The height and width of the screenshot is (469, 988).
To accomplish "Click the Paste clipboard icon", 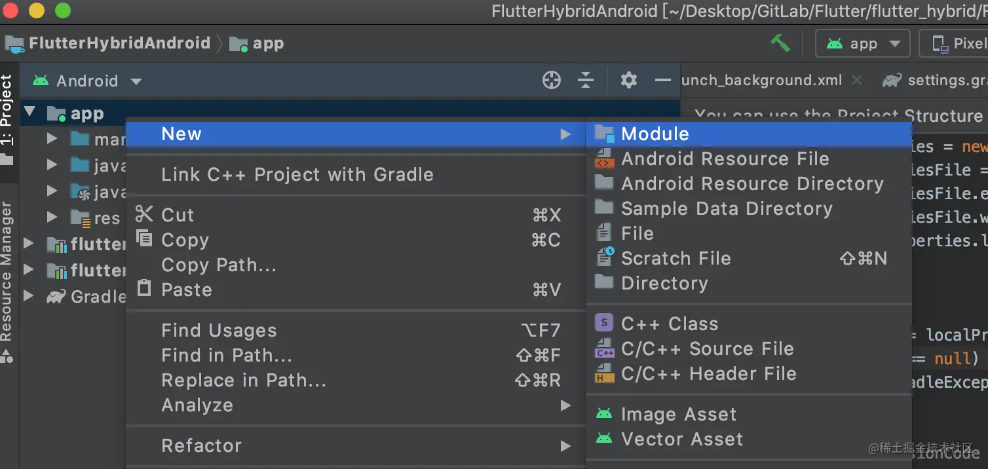I will [x=143, y=288].
